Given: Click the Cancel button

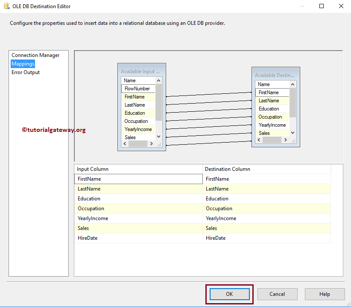Looking at the screenshot, I should click(x=277, y=294).
